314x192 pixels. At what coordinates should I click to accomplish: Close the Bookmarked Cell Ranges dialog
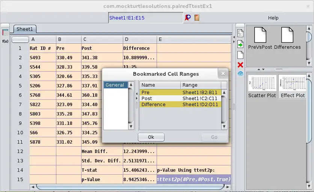[x=223, y=73]
